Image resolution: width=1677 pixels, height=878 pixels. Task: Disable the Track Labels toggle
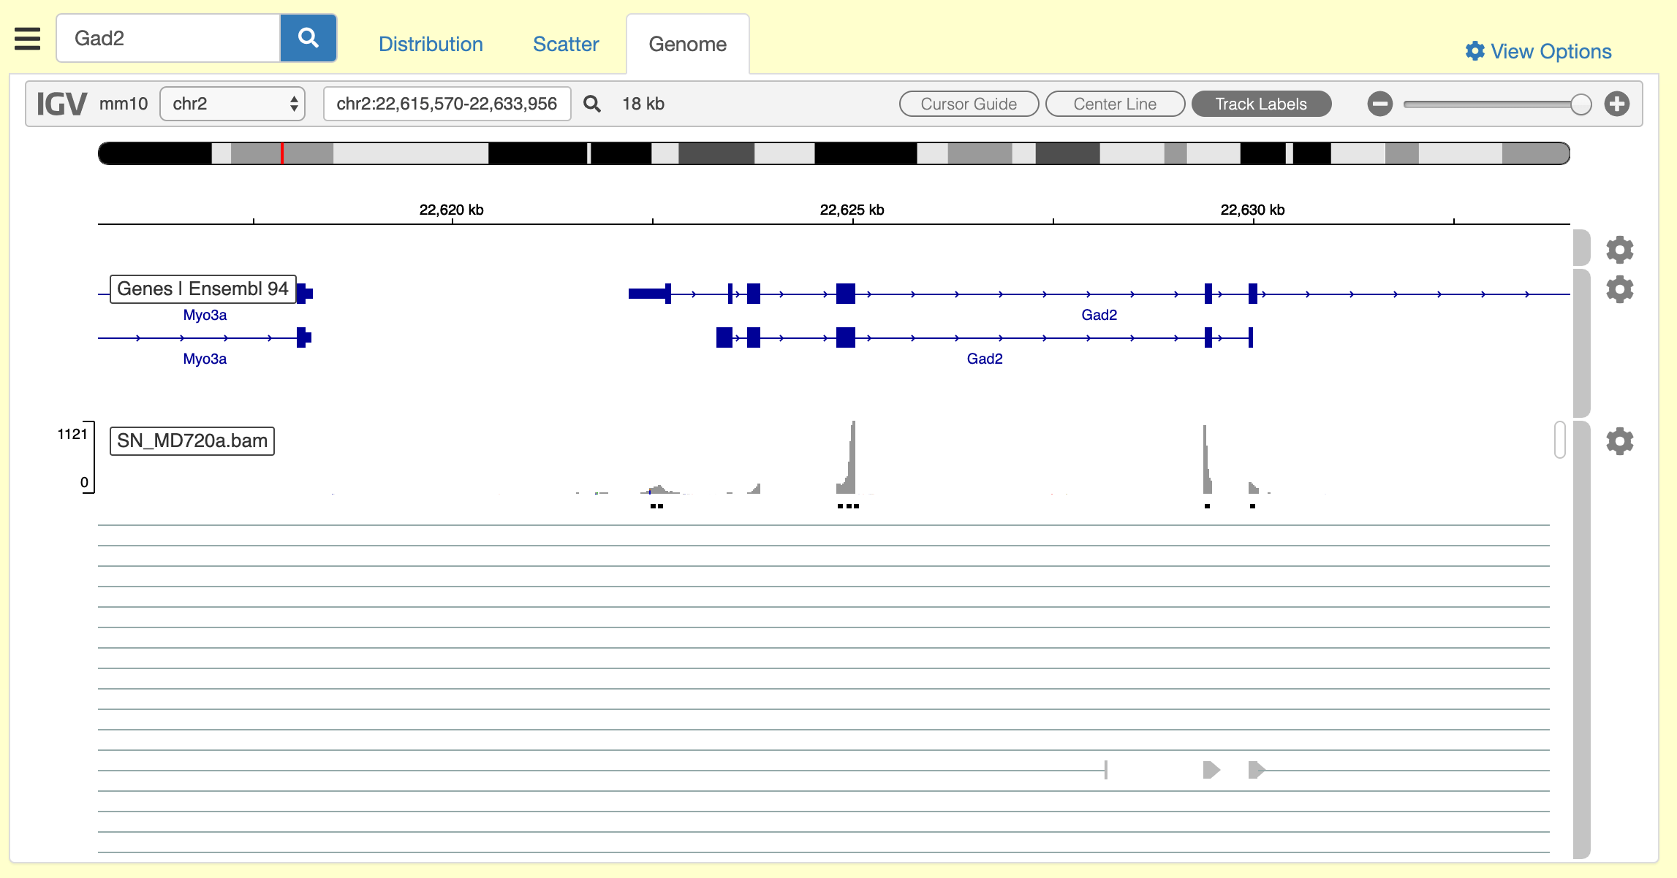pos(1261,104)
